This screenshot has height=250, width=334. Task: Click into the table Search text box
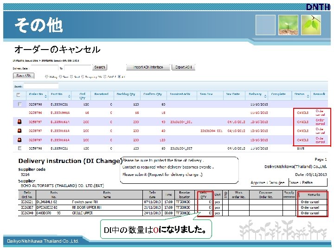[41, 86]
